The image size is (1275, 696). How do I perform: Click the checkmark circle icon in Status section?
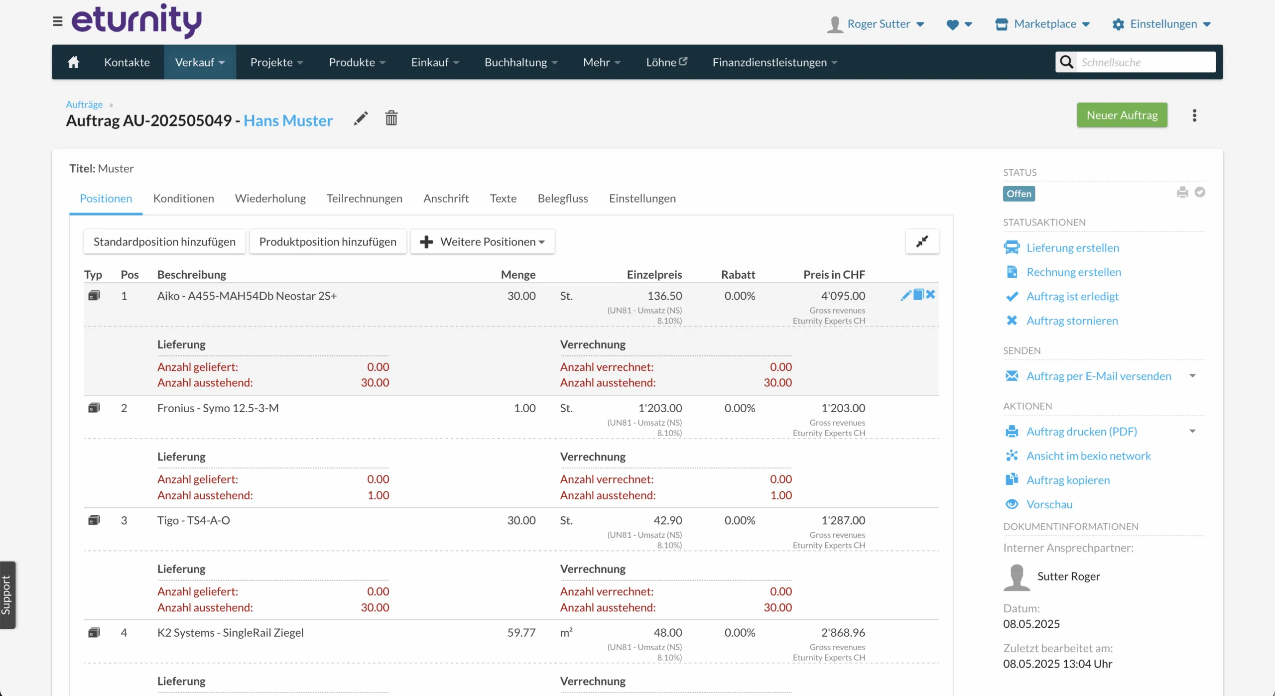[x=1200, y=192]
